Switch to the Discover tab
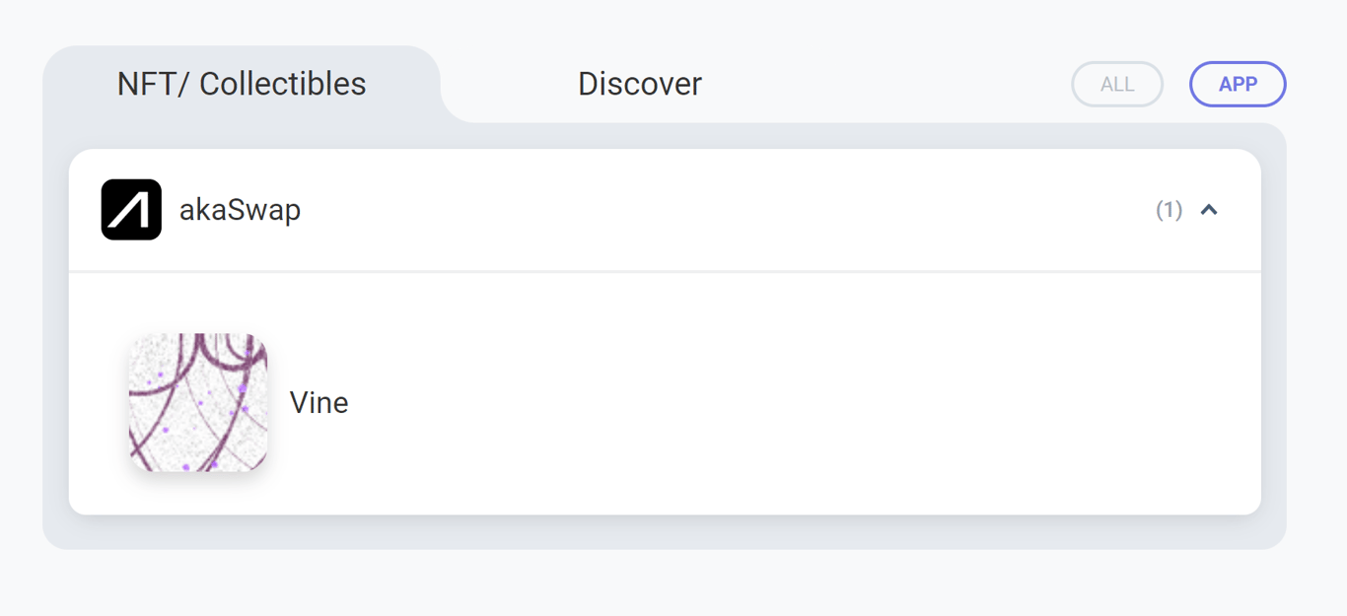 pos(640,84)
